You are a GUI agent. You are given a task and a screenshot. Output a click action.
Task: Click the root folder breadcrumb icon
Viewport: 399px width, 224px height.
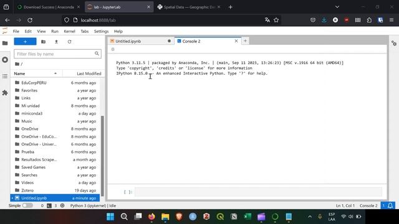pyautogui.click(x=17, y=63)
